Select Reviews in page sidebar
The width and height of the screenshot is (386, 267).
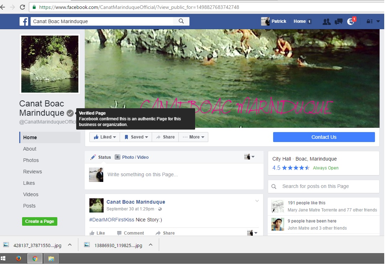32,172
